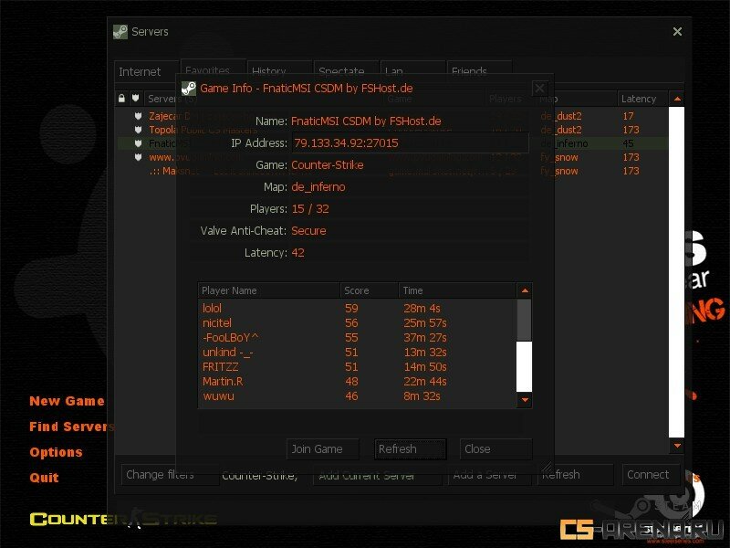Sort players by the Score column
This screenshot has width=730, height=548.
coord(368,290)
